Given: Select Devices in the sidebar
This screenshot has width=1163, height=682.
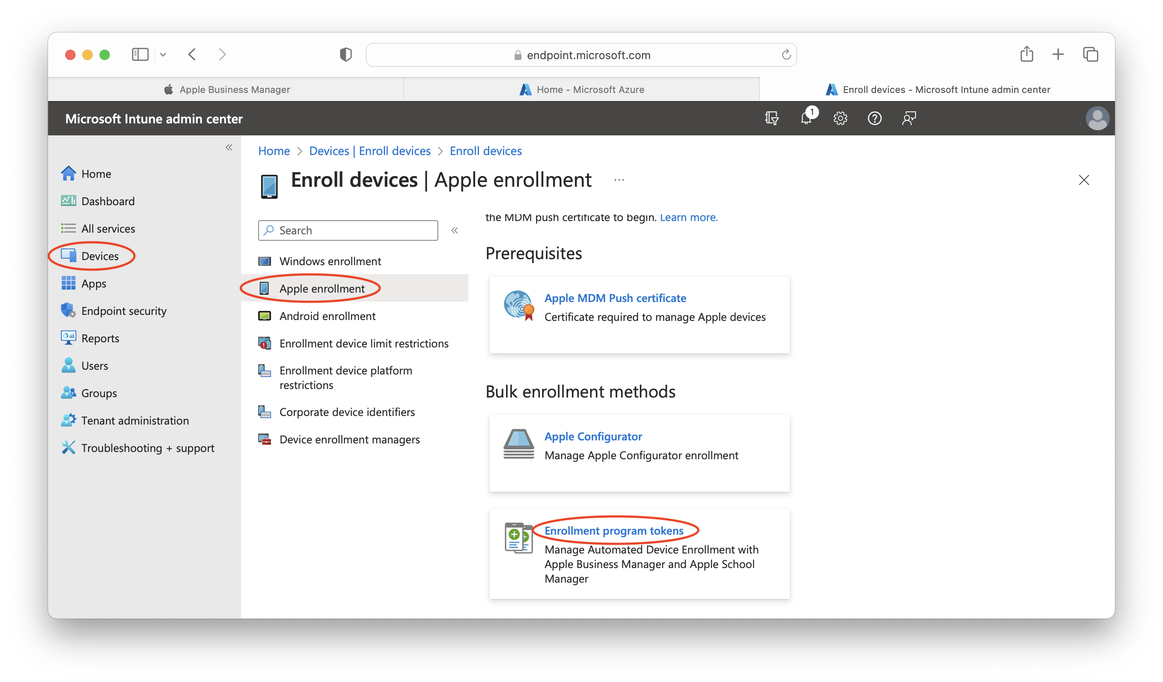Looking at the screenshot, I should 99,256.
